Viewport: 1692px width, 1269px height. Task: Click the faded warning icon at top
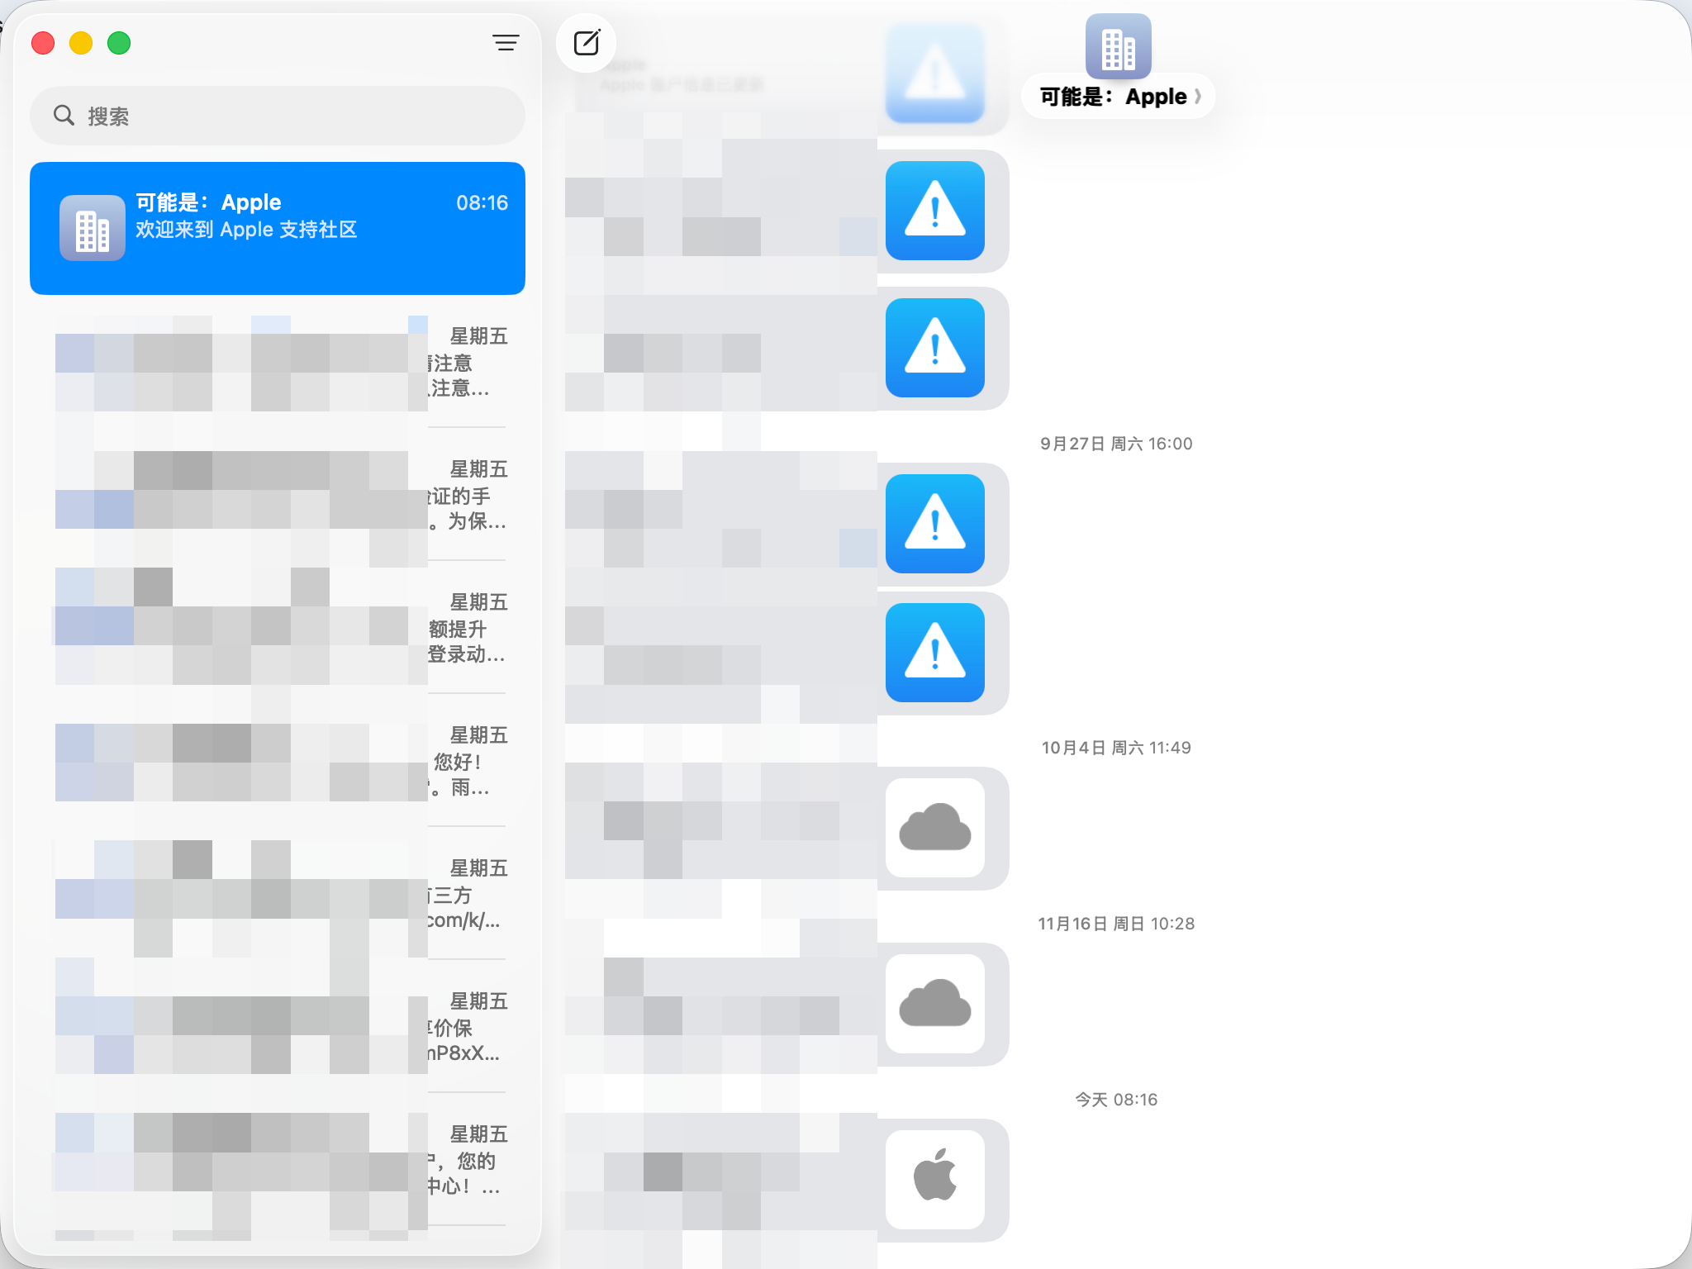tap(934, 74)
